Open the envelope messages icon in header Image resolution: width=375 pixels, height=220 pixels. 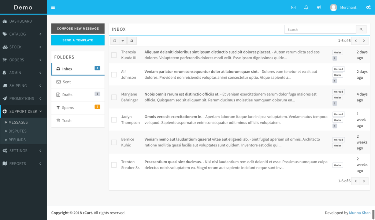point(293,7)
